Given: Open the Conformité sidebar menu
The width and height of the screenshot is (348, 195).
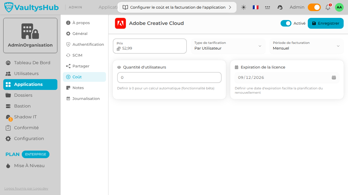Looking at the screenshot, I should (30, 128).
